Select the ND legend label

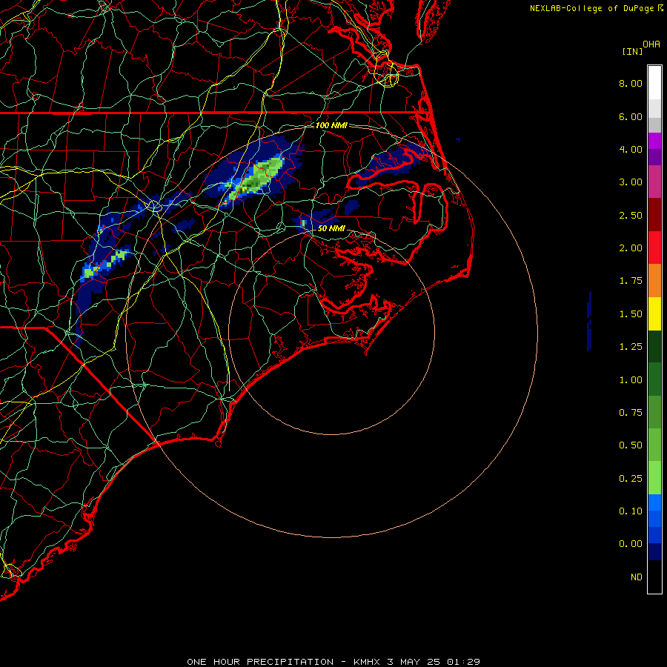[x=637, y=577]
